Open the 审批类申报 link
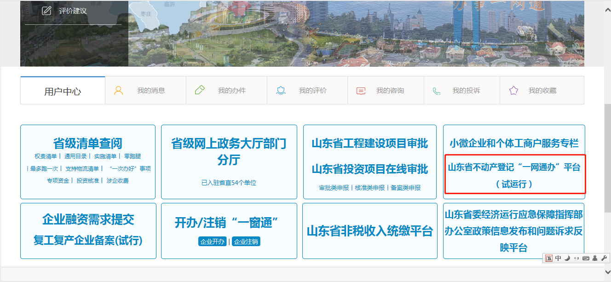611x282 pixels. tap(334, 188)
